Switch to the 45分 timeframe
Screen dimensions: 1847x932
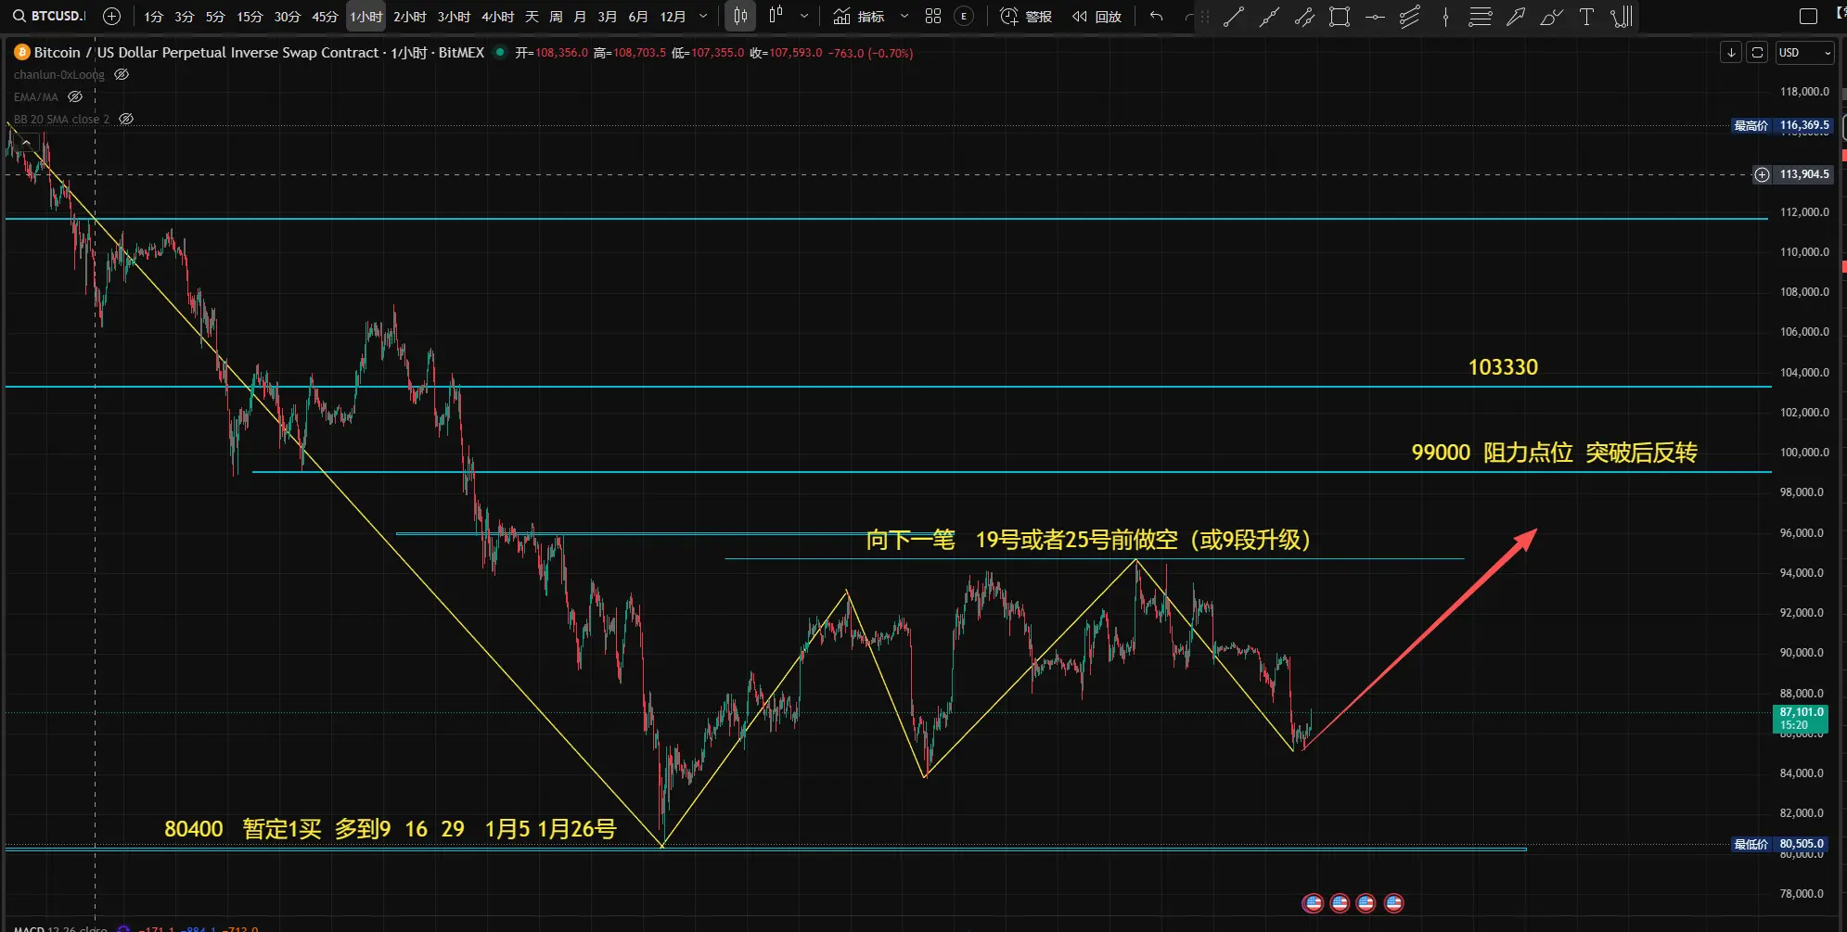tap(325, 17)
